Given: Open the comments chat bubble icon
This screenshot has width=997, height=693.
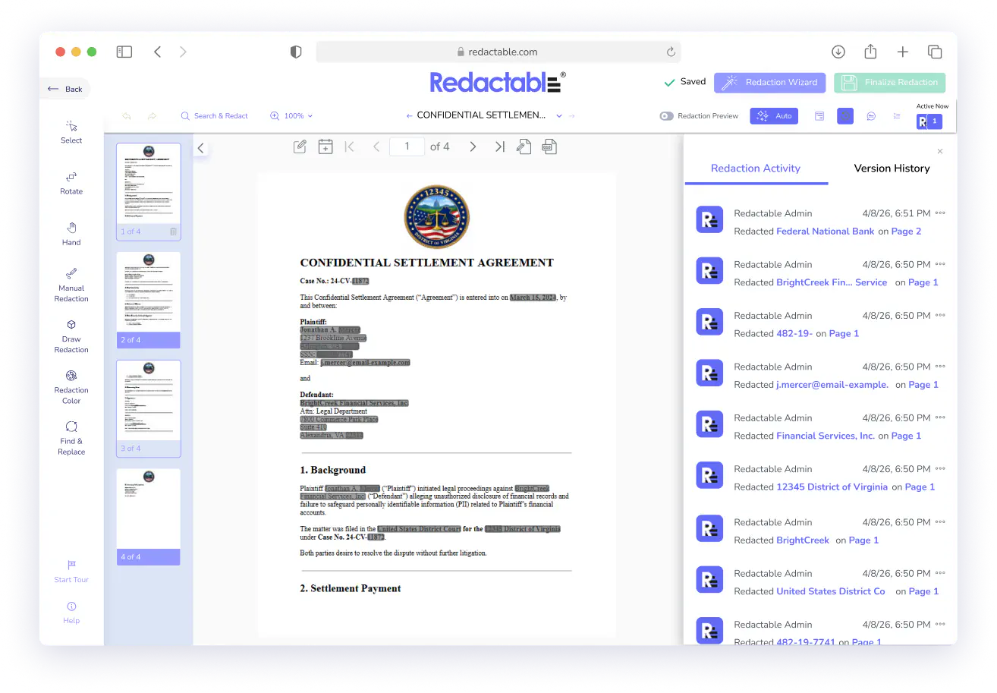Looking at the screenshot, I should [872, 116].
